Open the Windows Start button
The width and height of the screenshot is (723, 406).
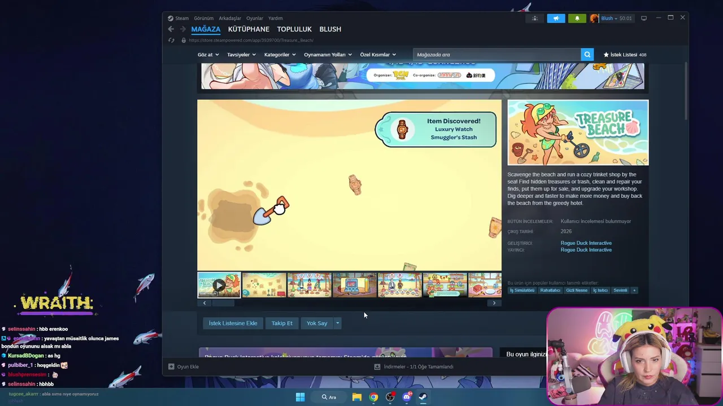pos(300,397)
